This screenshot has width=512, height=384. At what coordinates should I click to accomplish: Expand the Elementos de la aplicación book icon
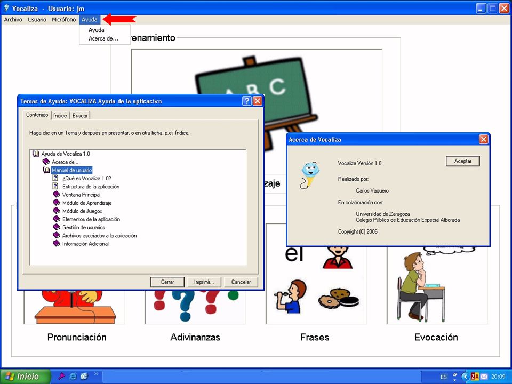[57, 219]
